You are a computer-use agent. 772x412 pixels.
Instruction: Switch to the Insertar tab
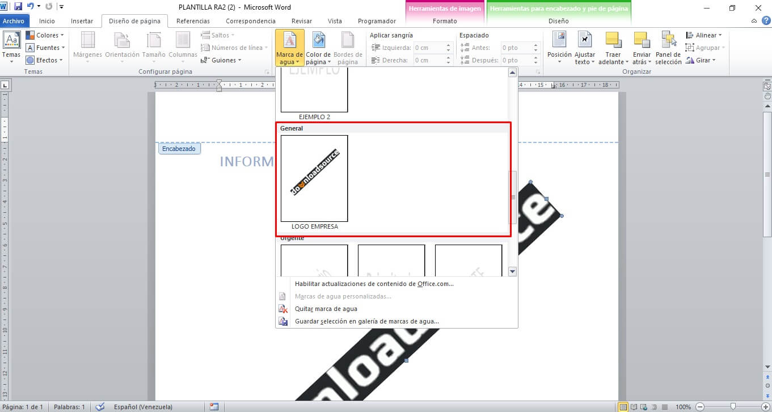click(82, 21)
